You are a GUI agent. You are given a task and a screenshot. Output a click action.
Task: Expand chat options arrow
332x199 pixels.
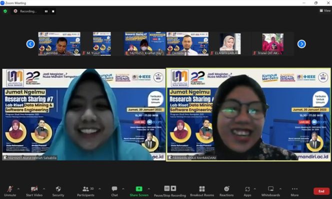coord(123,189)
